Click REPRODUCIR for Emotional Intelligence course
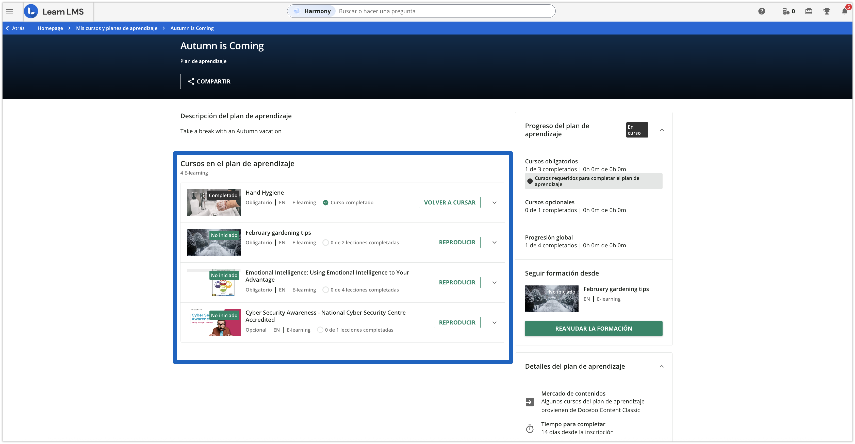This screenshot has height=444, width=855. 457,282
